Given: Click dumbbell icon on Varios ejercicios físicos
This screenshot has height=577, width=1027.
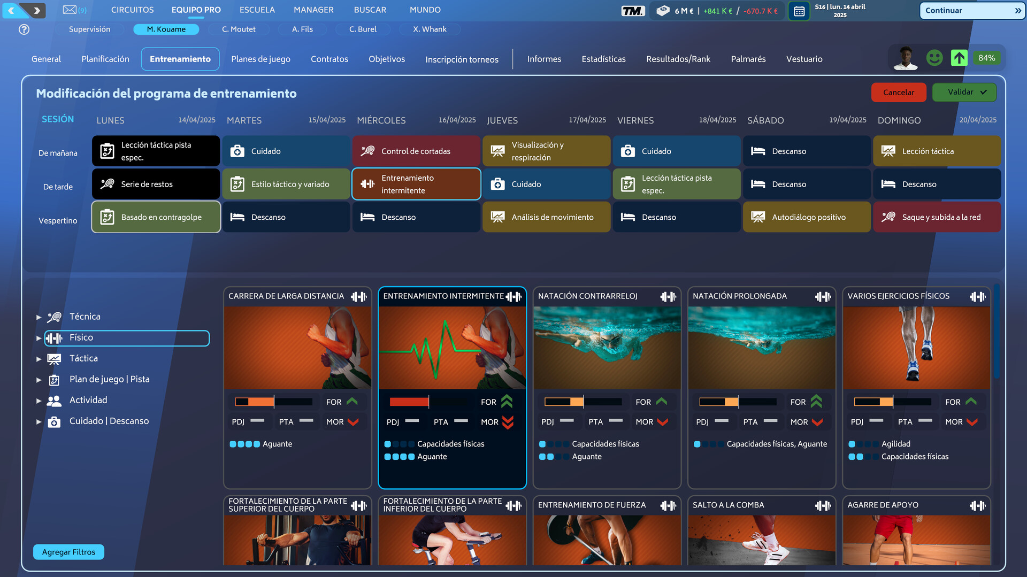Looking at the screenshot, I should pos(978,296).
